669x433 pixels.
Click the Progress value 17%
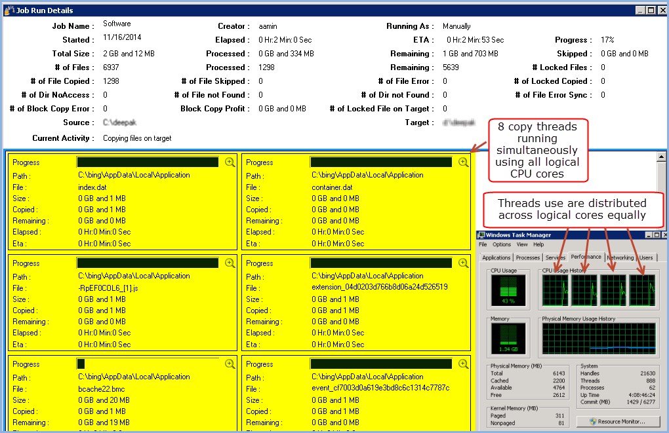point(607,40)
